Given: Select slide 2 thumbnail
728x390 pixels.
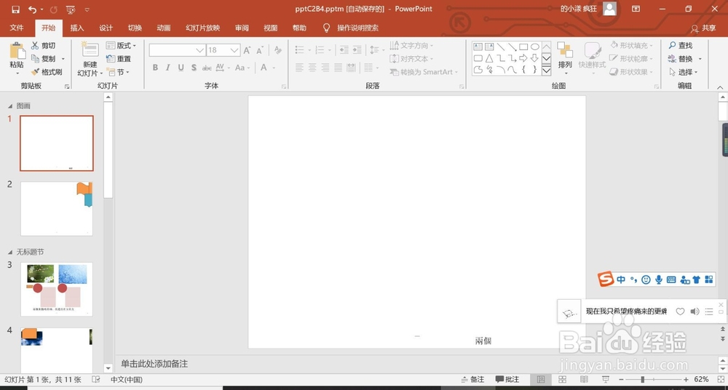Looking at the screenshot, I should point(57,209).
